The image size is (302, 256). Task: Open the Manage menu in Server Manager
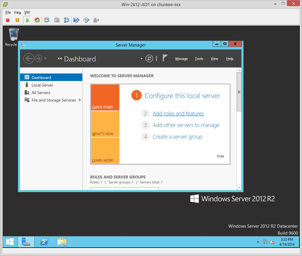pos(181,59)
